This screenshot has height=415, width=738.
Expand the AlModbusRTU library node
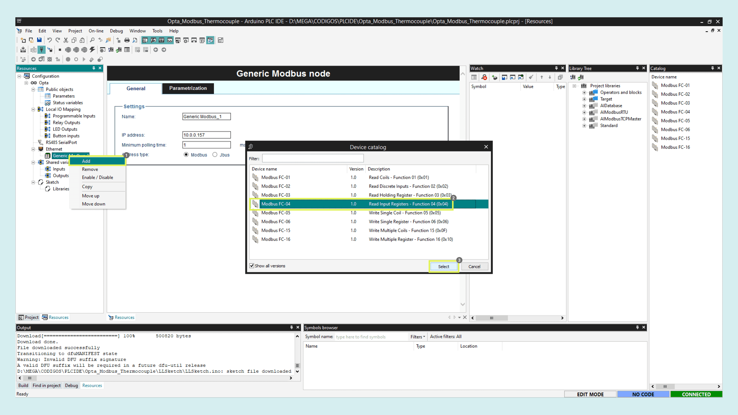584,112
